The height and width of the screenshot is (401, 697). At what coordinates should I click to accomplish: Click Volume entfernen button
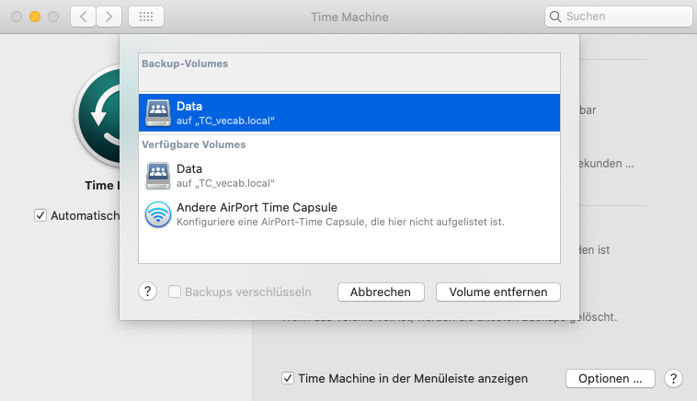click(x=498, y=292)
